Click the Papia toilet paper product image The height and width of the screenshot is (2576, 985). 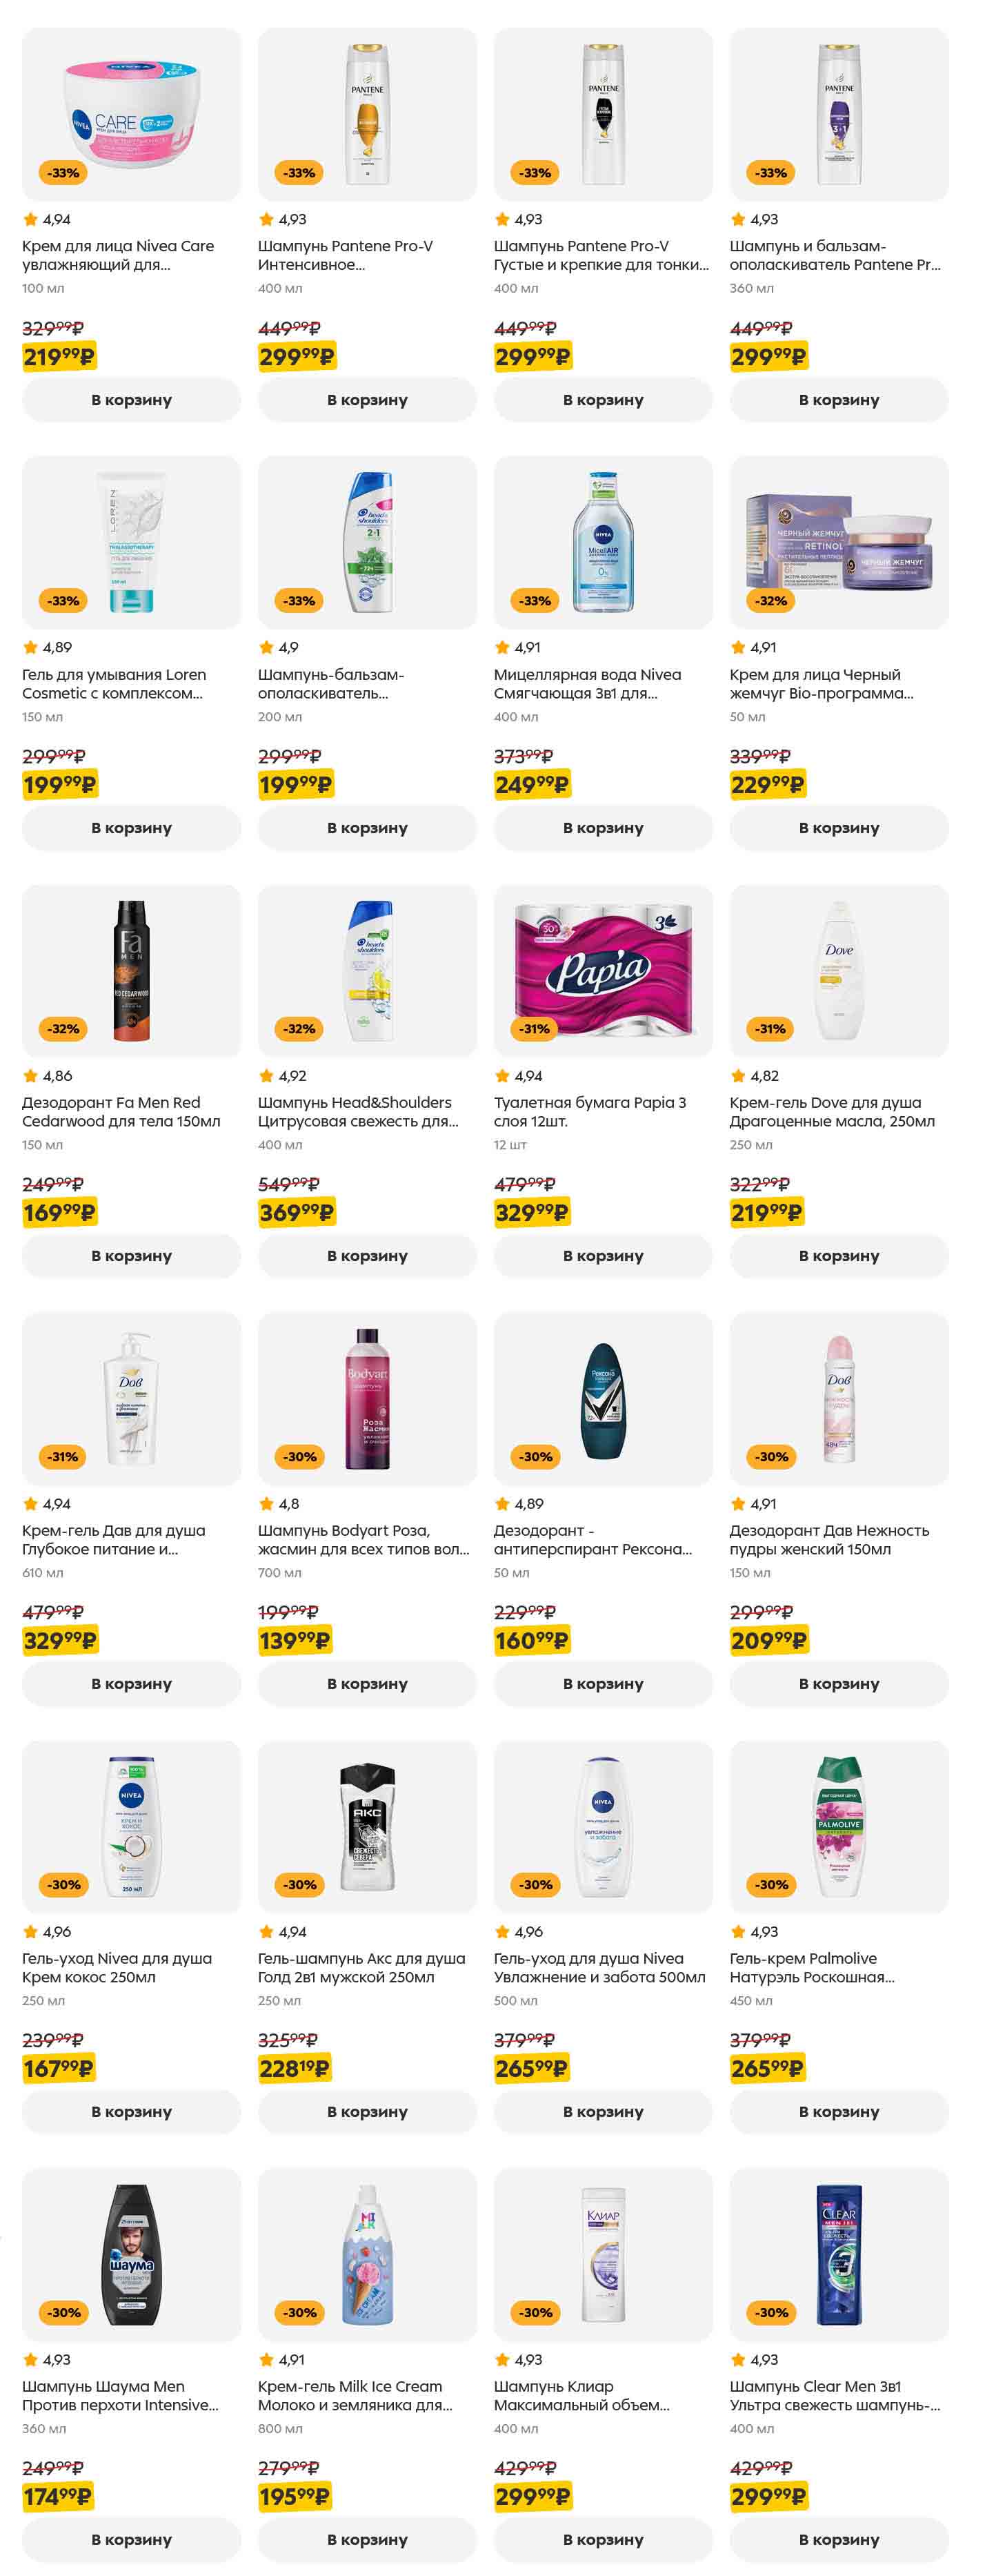(602, 970)
